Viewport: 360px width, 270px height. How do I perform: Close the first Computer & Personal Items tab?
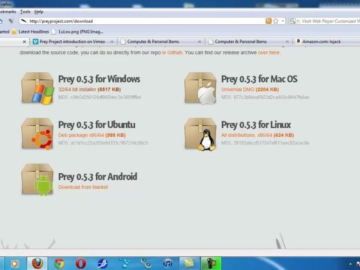[199, 42]
